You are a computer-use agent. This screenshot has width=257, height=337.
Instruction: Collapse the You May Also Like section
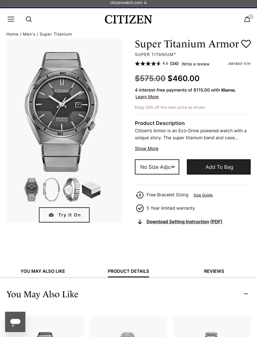pyautogui.click(x=246, y=294)
